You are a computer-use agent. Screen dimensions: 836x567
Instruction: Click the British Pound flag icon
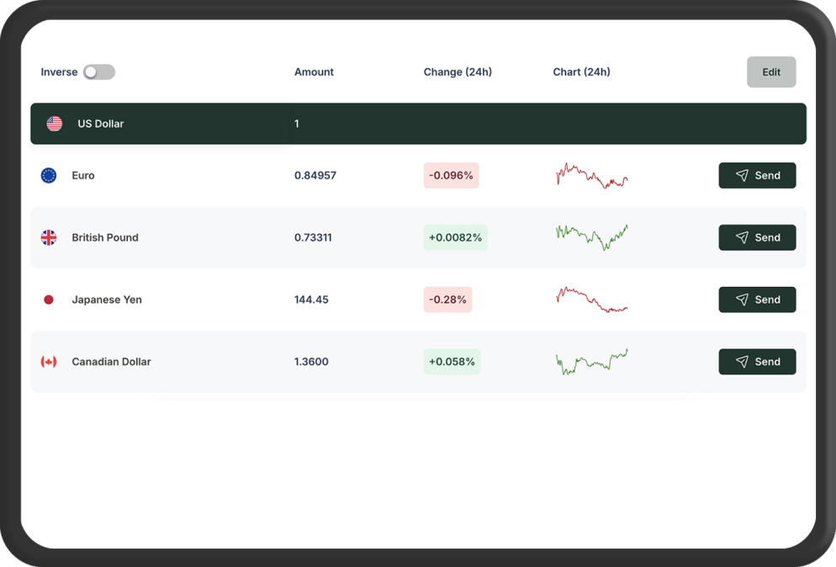(49, 237)
